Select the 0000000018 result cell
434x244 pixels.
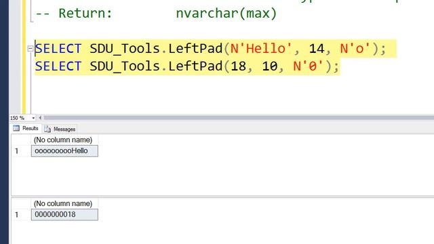[64, 215]
